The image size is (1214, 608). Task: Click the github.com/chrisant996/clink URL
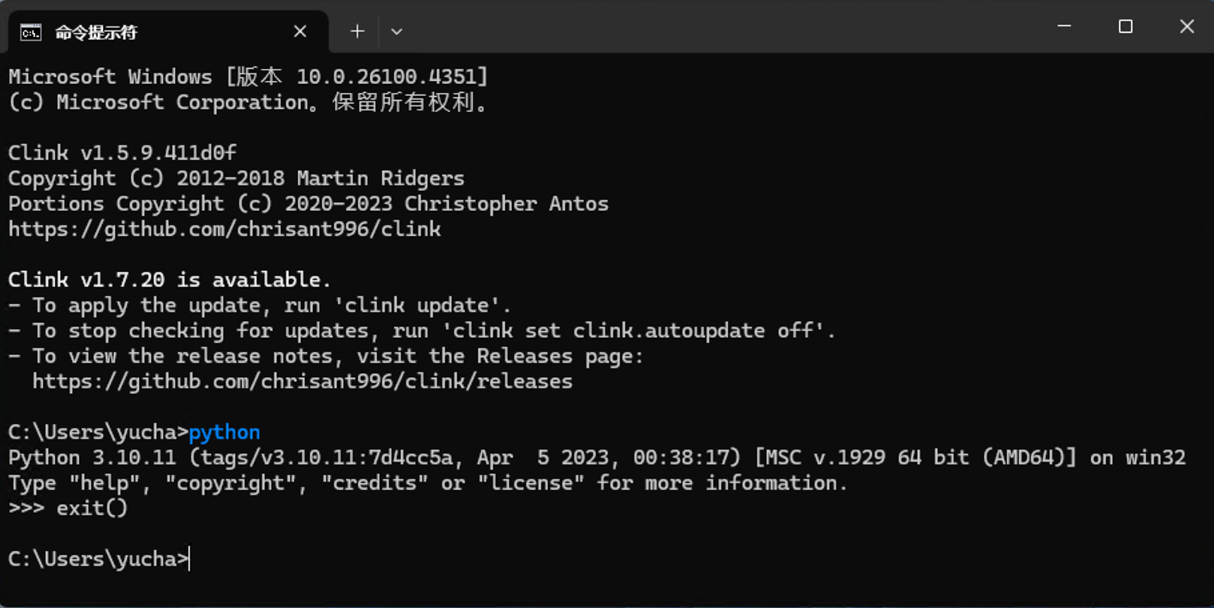pyautogui.click(x=224, y=229)
